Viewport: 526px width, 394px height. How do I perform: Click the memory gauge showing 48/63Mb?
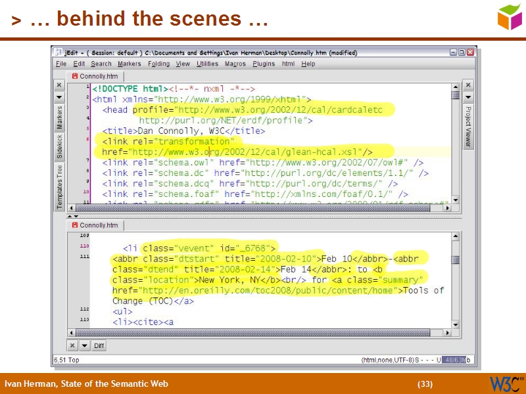click(x=454, y=359)
